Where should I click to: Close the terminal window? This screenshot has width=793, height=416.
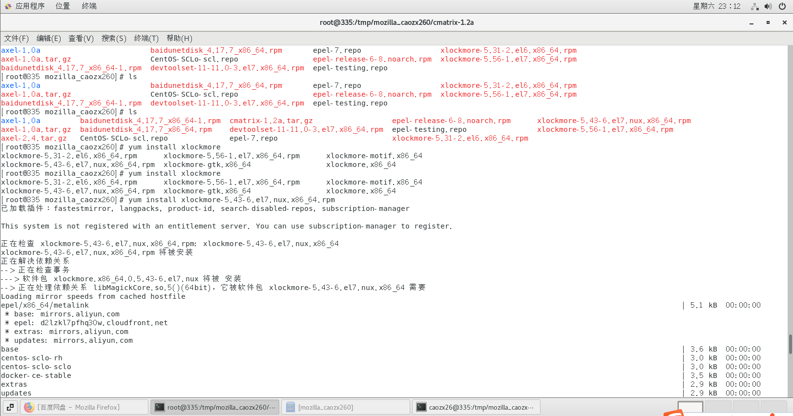pos(785,22)
